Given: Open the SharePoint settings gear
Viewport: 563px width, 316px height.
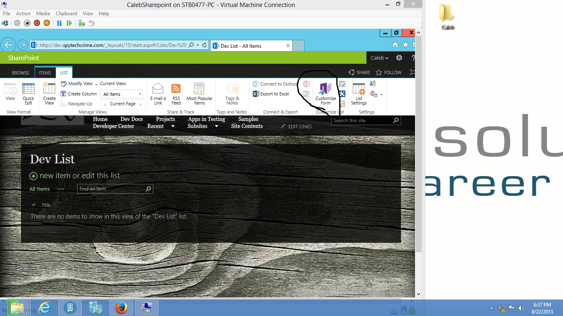Looking at the screenshot, I should pyautogui.click(x=399, y=58).
